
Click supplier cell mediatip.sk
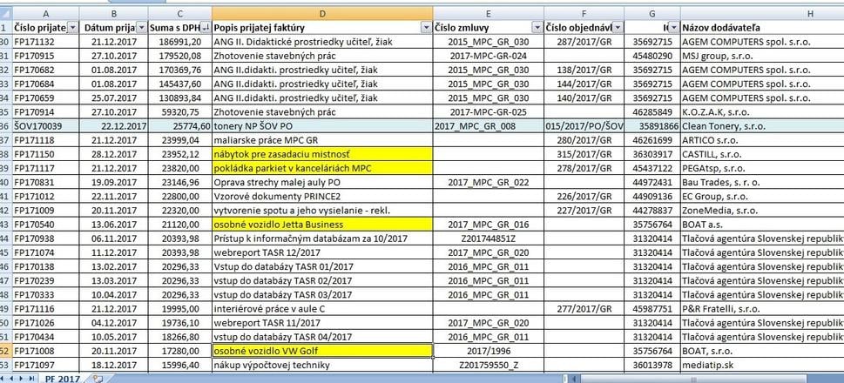(x=761, y=366)
